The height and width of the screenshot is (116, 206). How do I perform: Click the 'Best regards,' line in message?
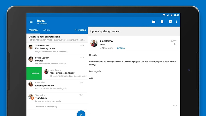(95, 71)
